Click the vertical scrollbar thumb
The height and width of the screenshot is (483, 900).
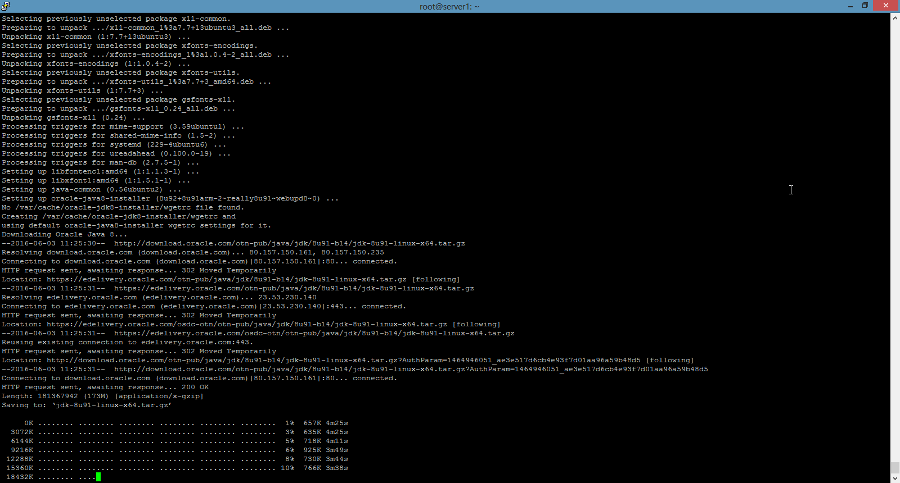pyautogui.click(x=895, y=468)
